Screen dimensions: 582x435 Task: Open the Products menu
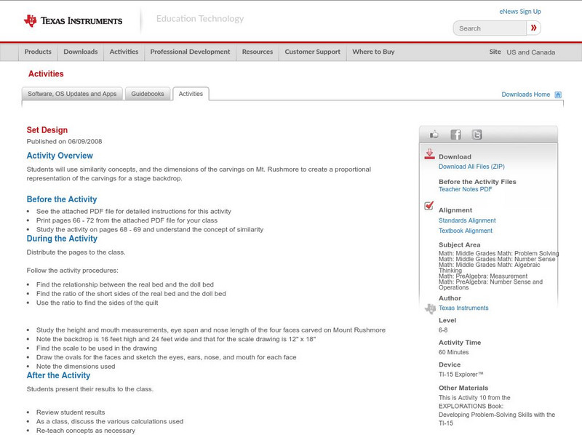[38, 52]
